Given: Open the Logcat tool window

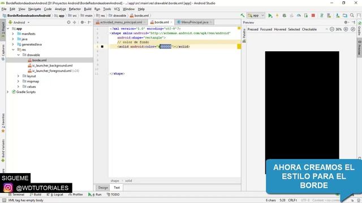Looking at the screenshot, I should point(55,195).
